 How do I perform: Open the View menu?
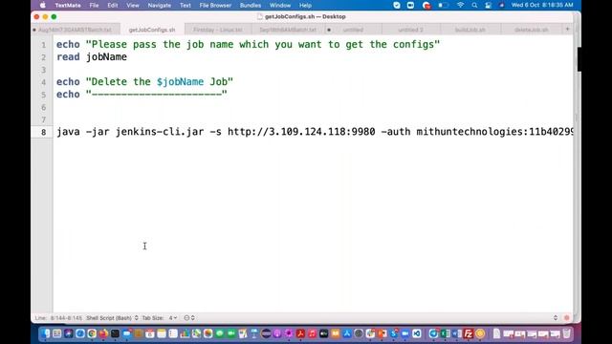pyautogui.click(x=133, y=6)
